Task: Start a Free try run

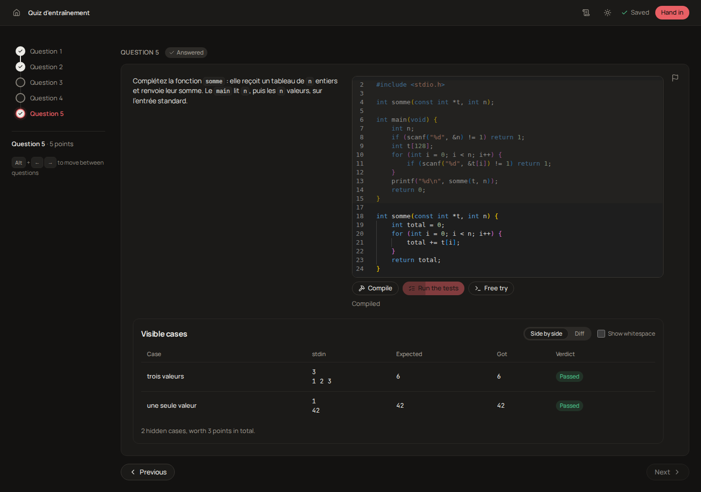Action: [491, 288]
